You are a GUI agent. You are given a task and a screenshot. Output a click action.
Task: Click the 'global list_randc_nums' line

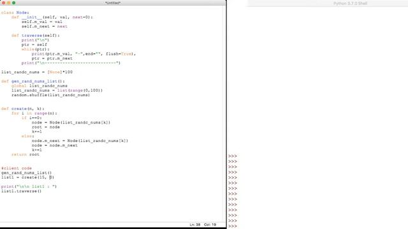pos(40,86)
